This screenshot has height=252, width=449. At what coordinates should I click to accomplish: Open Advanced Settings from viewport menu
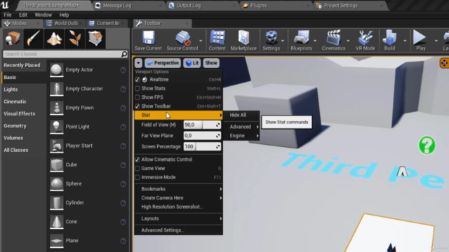[x=179, y=230]
